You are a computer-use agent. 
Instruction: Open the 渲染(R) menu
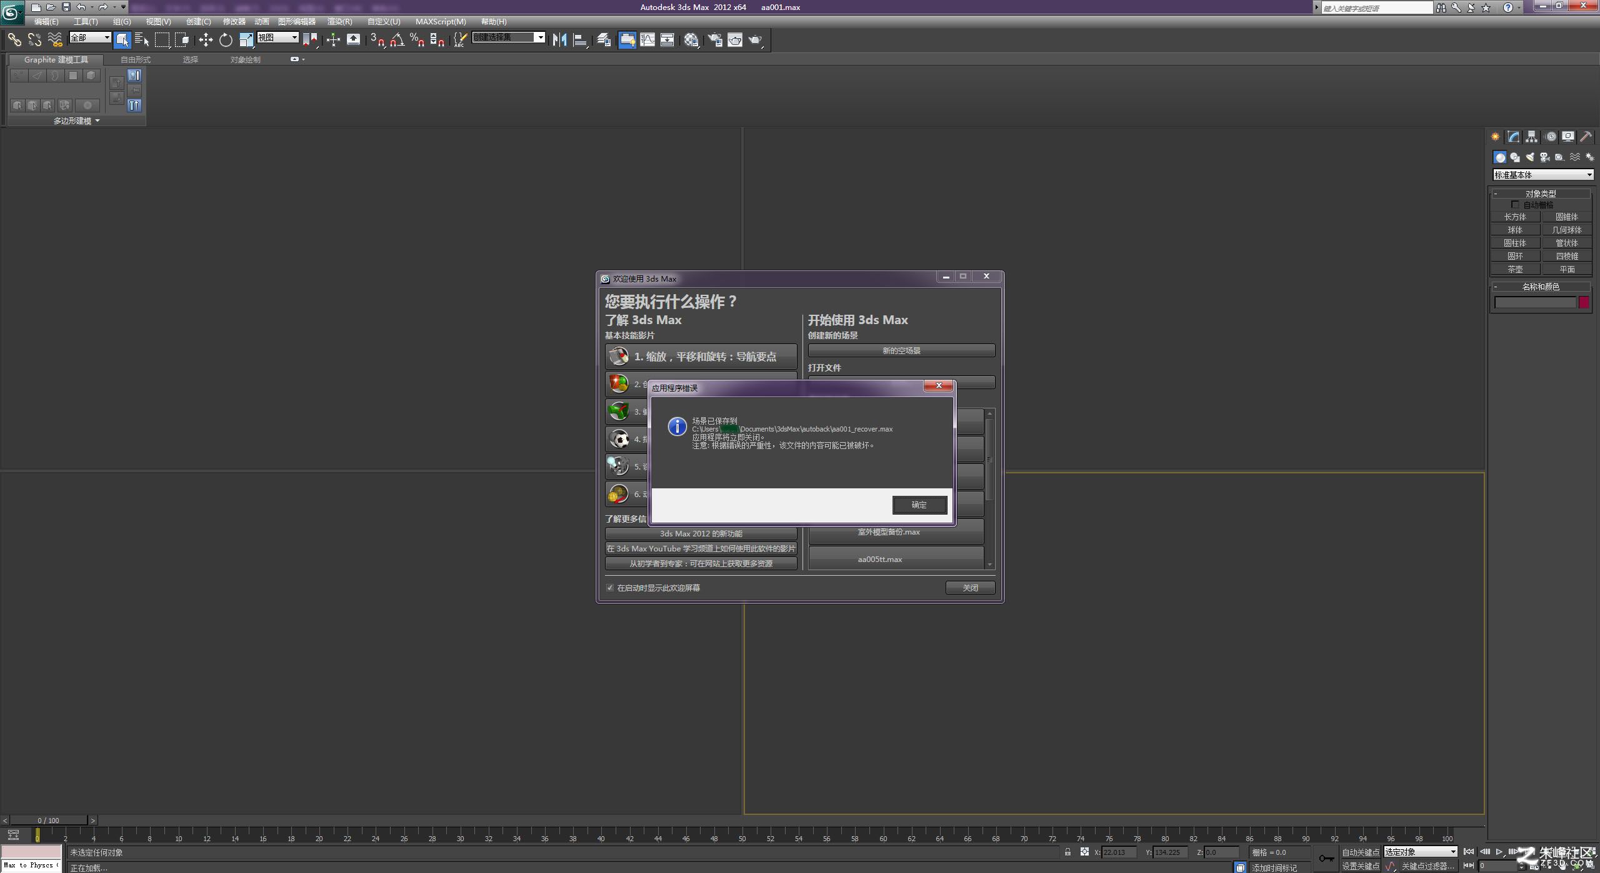(x=339, y=21)
